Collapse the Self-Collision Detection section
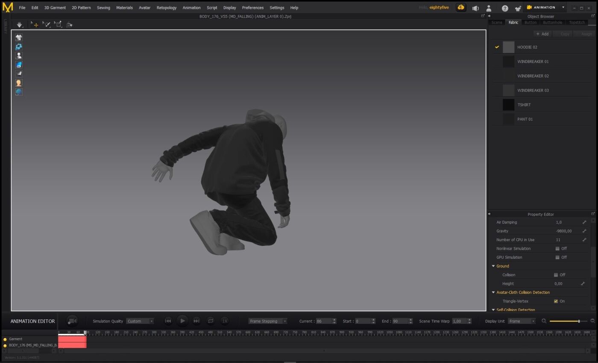598x363 pixels. [493, 310]
